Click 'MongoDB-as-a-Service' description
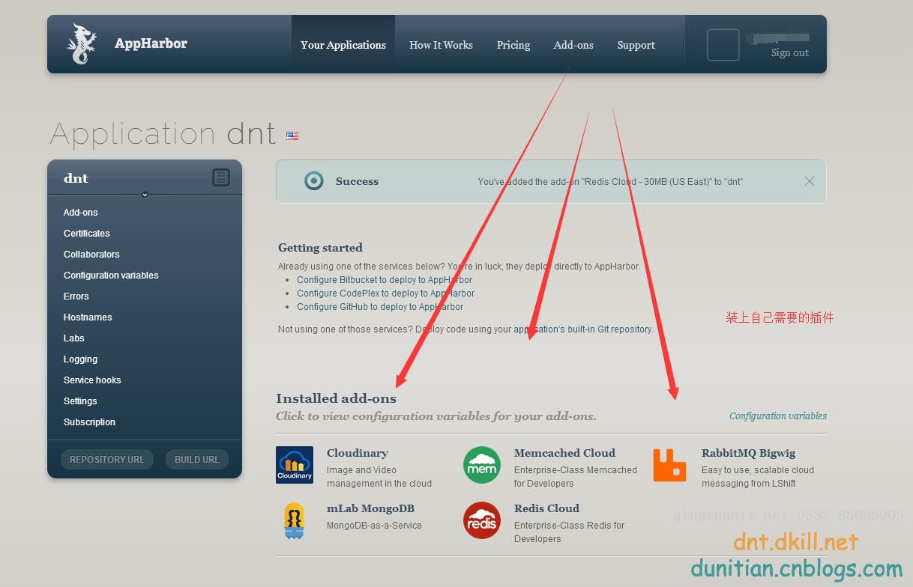Viewport: 913px width, 587px height. coord(374,526)
